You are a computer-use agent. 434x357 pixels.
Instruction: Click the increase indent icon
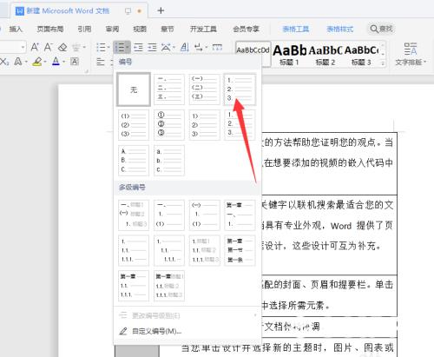(152, 47)
